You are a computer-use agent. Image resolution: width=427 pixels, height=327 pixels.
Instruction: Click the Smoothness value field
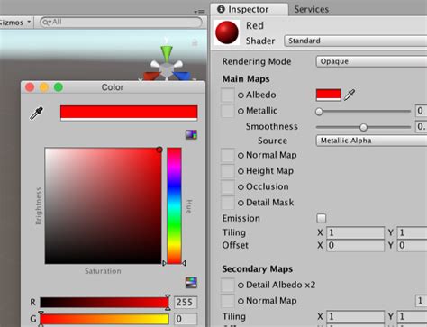(421, 126)
